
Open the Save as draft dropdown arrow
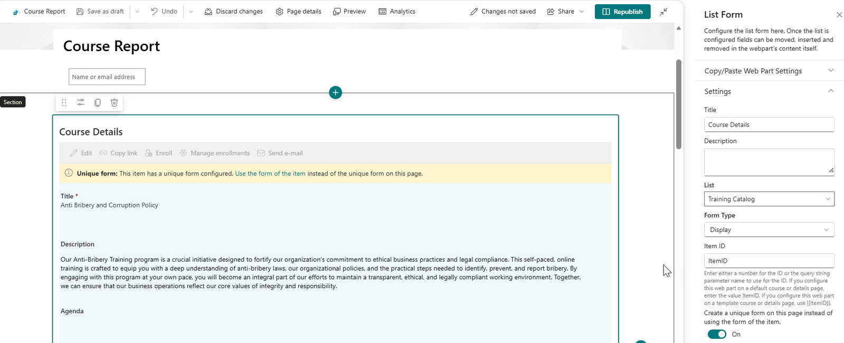coord(137,12)
